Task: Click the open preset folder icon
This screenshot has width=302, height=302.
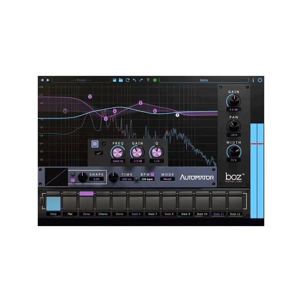Action: click(121, 80)
